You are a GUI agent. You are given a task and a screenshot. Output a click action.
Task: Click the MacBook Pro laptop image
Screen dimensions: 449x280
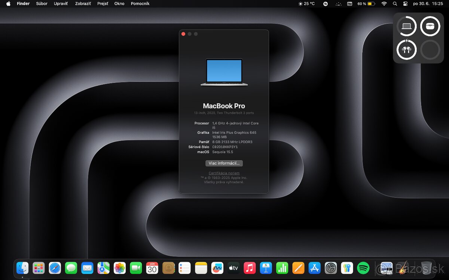224,72
